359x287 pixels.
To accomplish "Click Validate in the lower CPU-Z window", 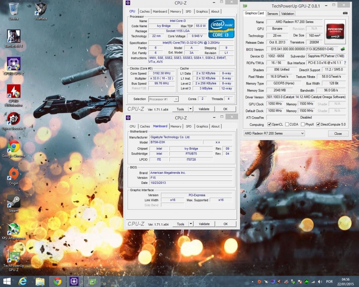I will 204,224.
